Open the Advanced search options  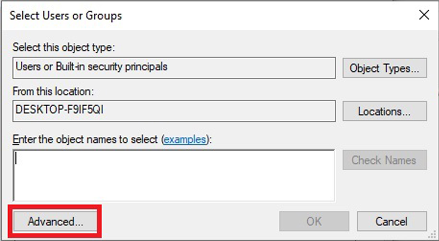(55, 222)
